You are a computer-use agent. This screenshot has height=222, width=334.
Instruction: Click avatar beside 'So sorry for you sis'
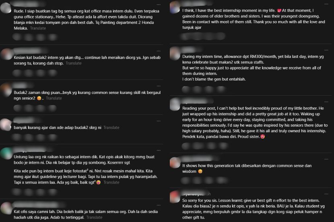175,197
